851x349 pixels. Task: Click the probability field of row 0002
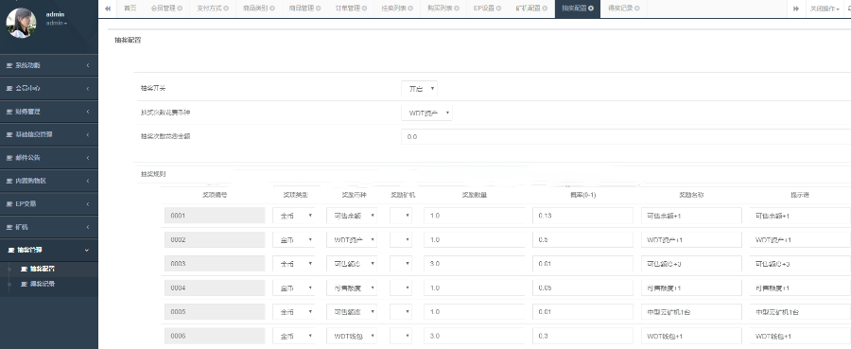(582, 240)
